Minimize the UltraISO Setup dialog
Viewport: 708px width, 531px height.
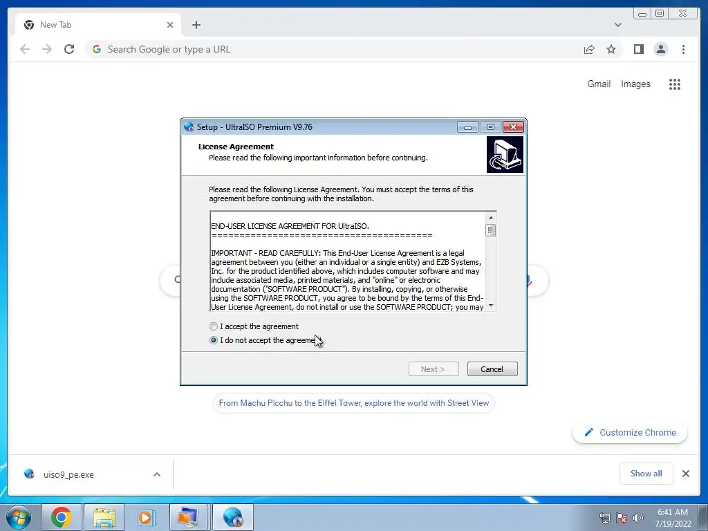[467, 127]
